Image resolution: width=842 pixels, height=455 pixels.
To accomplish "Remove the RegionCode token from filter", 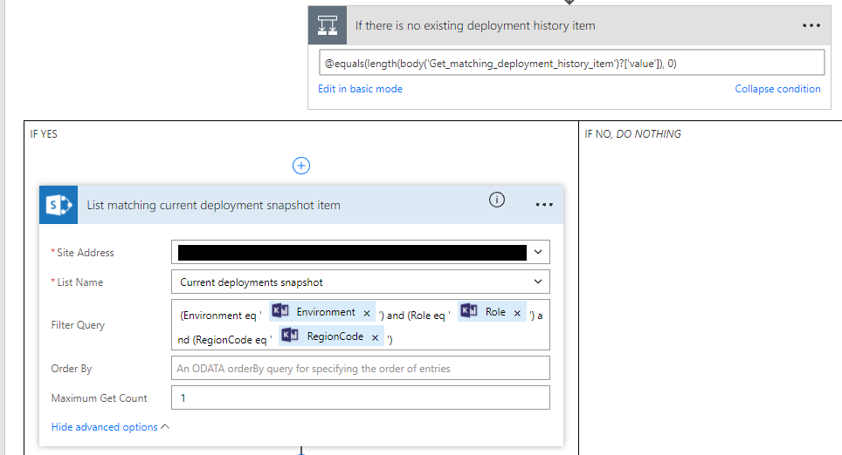I will 376,337.
